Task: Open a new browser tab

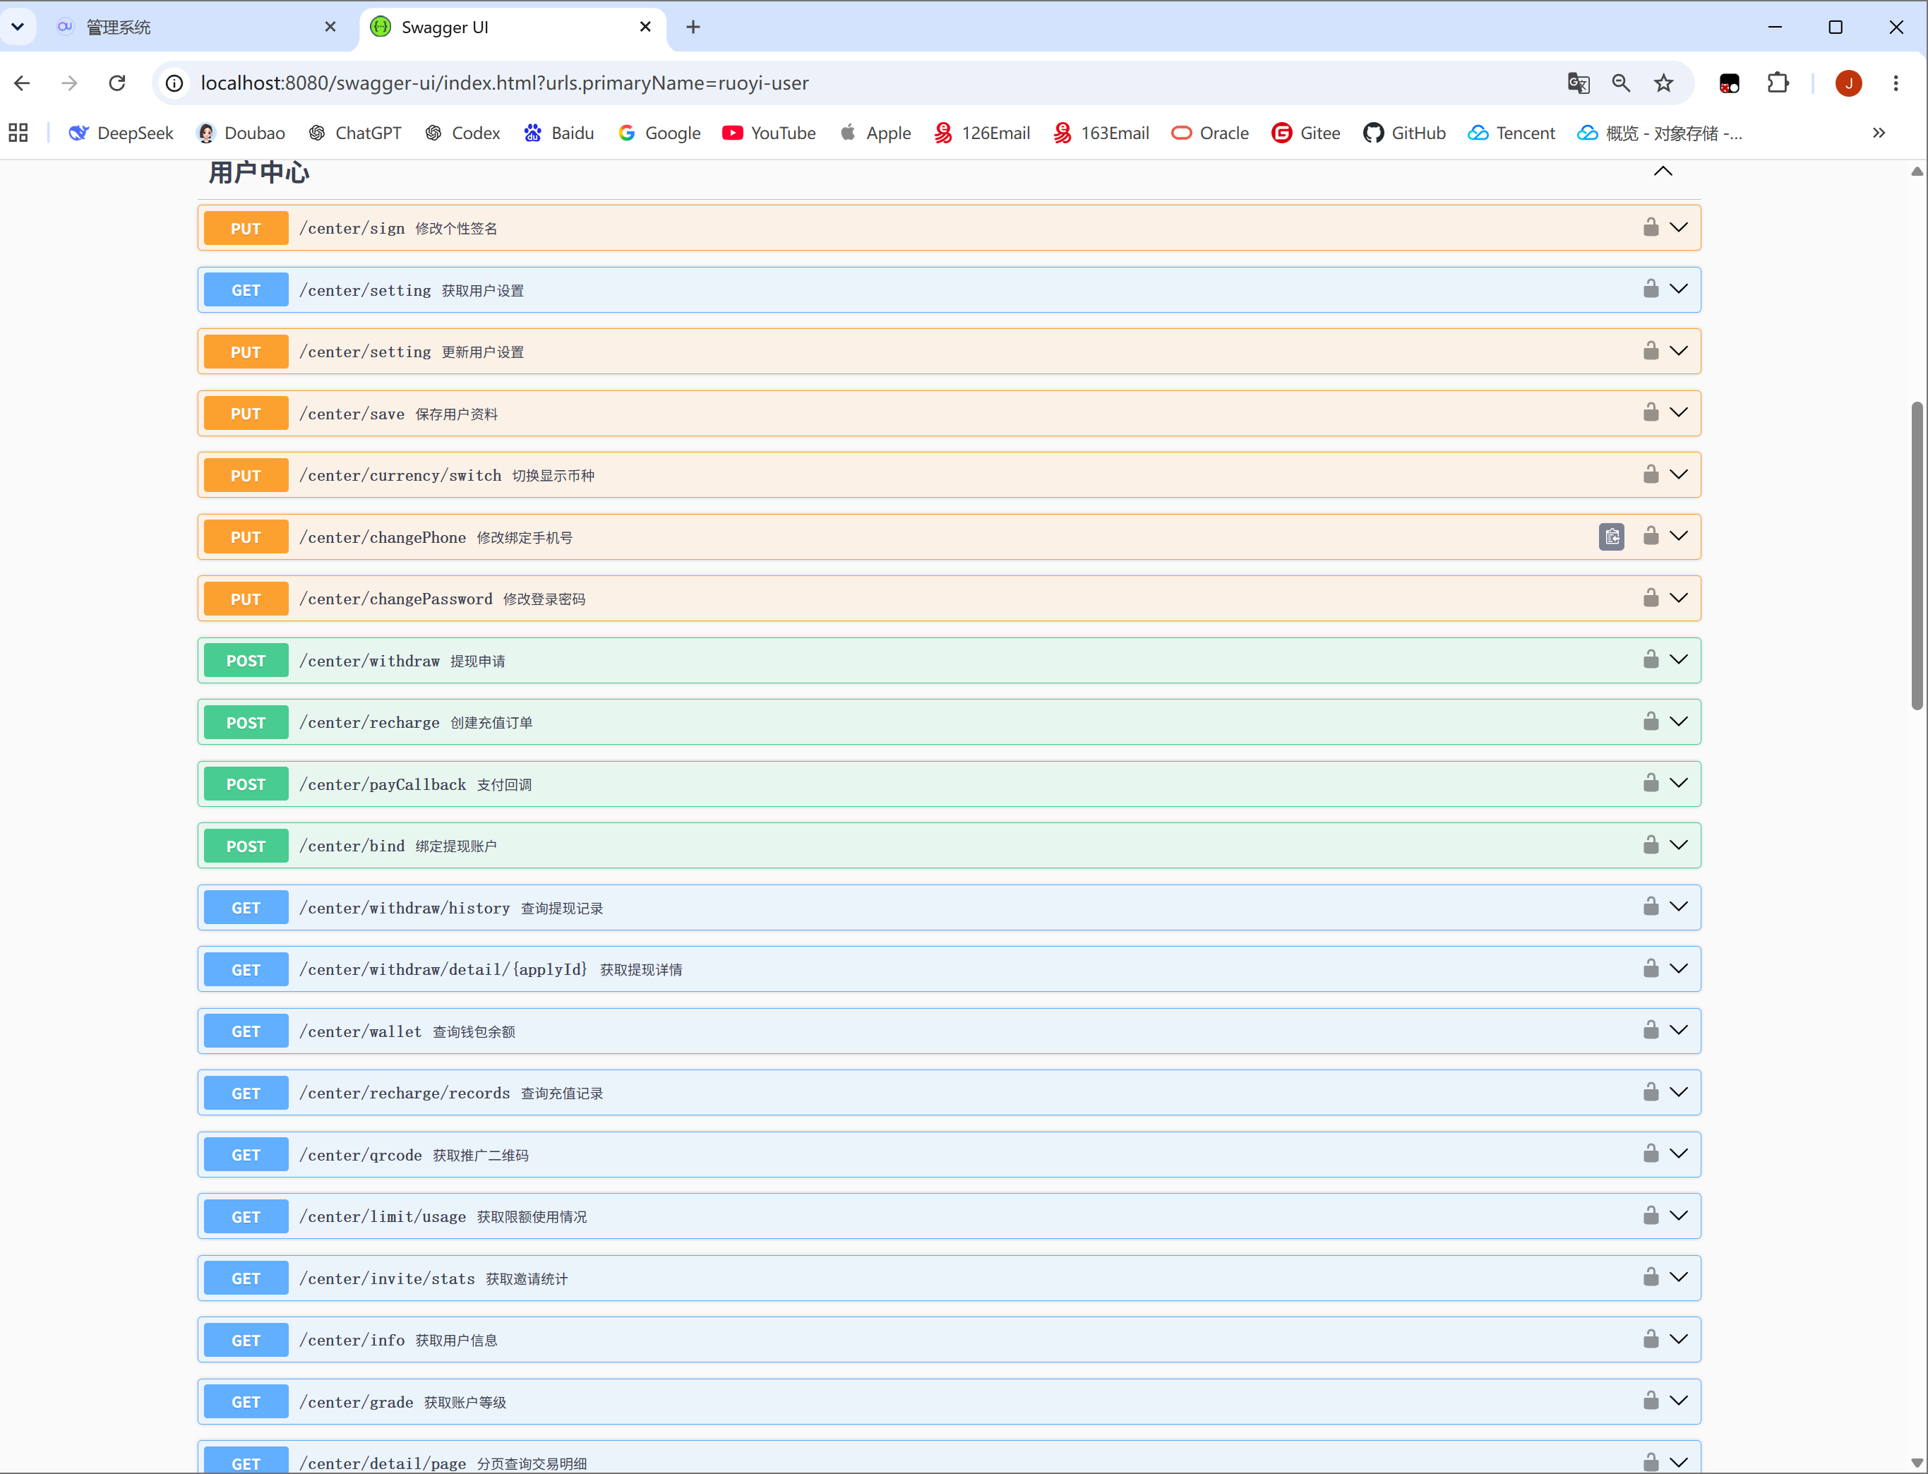Action: (693, 28)
